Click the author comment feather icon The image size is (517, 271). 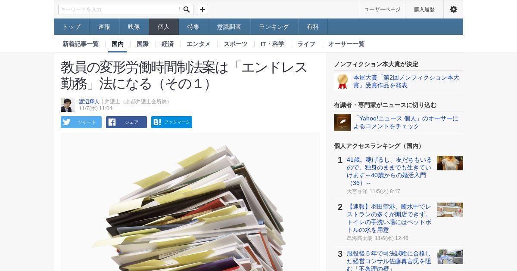coord(343,123)
